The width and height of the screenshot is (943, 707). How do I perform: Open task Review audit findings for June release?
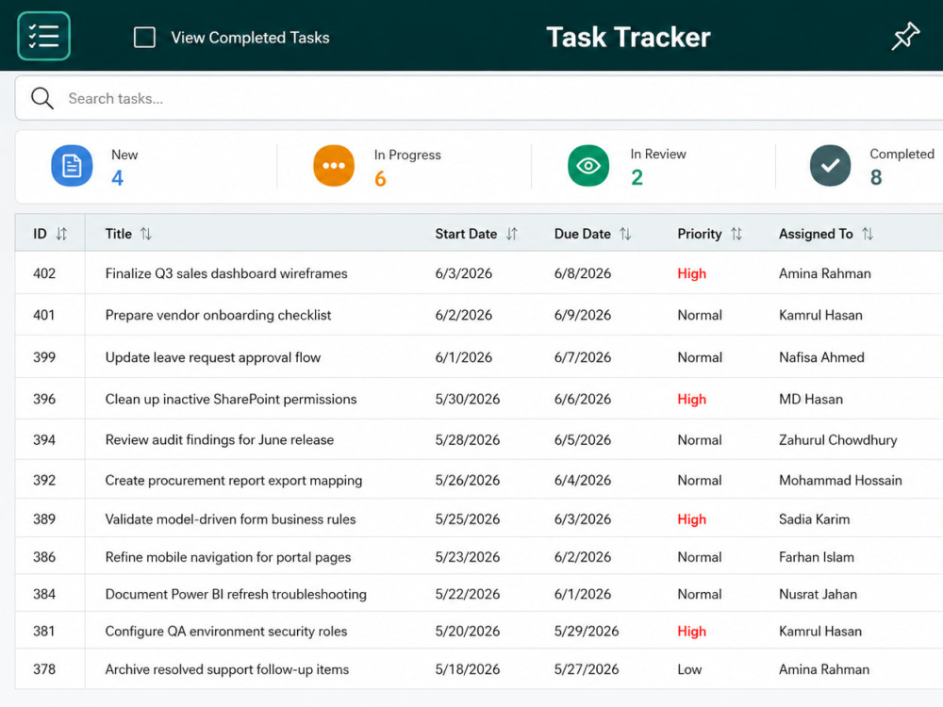(x=220, y=440)
